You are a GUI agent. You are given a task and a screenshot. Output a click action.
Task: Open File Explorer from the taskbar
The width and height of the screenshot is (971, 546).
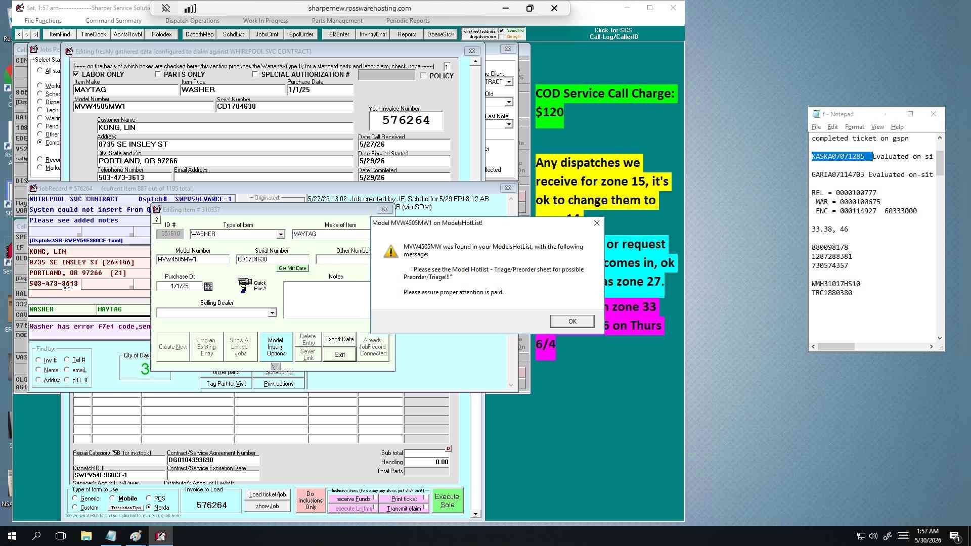[86, 536]
